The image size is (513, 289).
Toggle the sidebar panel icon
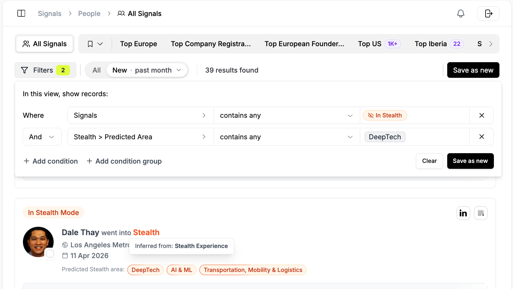pos(21,14)
